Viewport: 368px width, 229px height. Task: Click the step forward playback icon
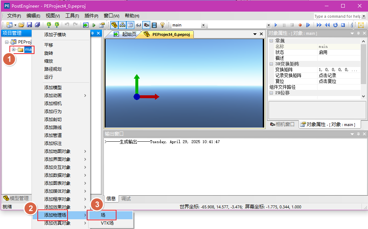(x=308, y=25)
